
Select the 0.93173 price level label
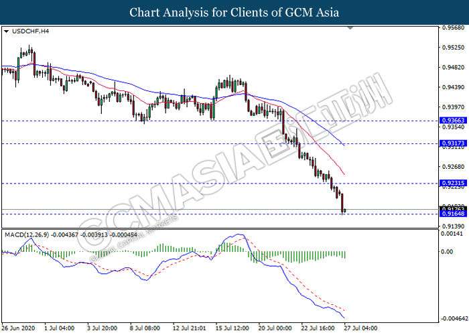pyautogui.click(x=453, y=143)
